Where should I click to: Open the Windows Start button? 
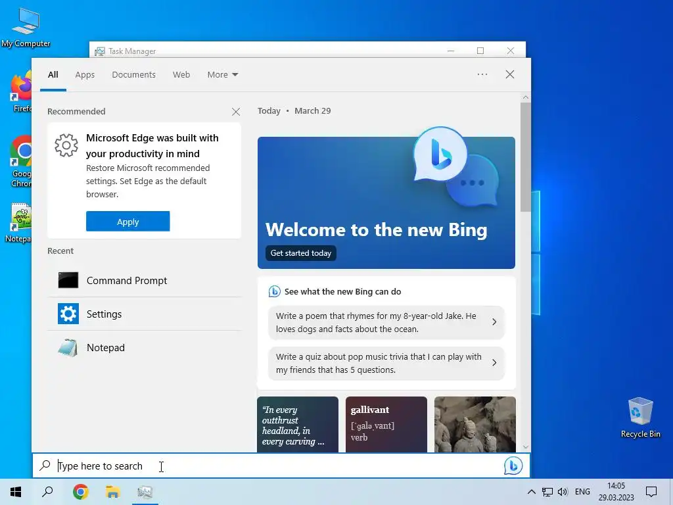tap(16, 492)
